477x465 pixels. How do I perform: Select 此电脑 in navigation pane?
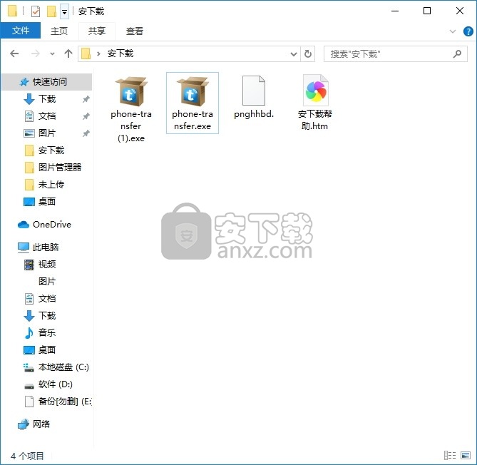(46, 247)
